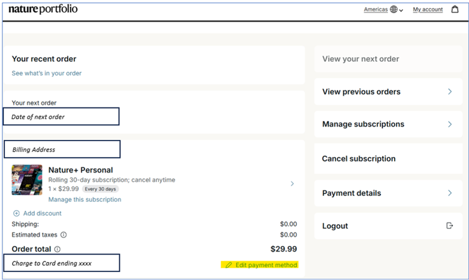Select Cancel subscription

pos(388,159)
